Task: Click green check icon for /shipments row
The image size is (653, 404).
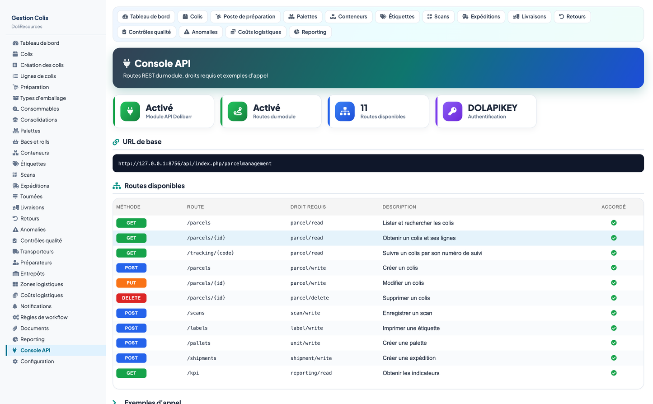Action: click(x=614, y=358)
